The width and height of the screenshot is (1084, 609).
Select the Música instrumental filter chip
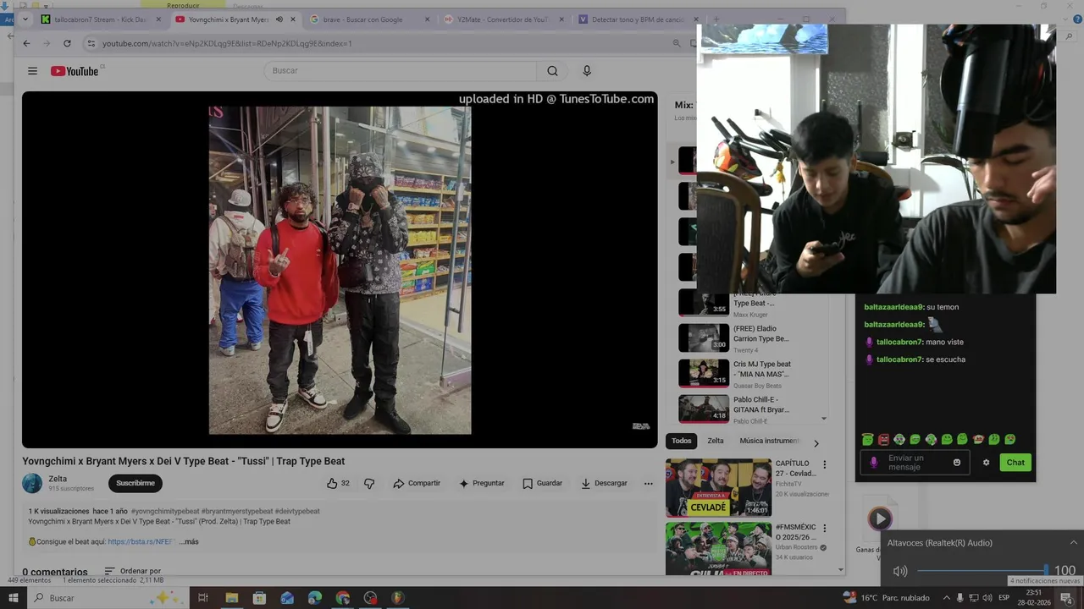click(x=769, y=441)
